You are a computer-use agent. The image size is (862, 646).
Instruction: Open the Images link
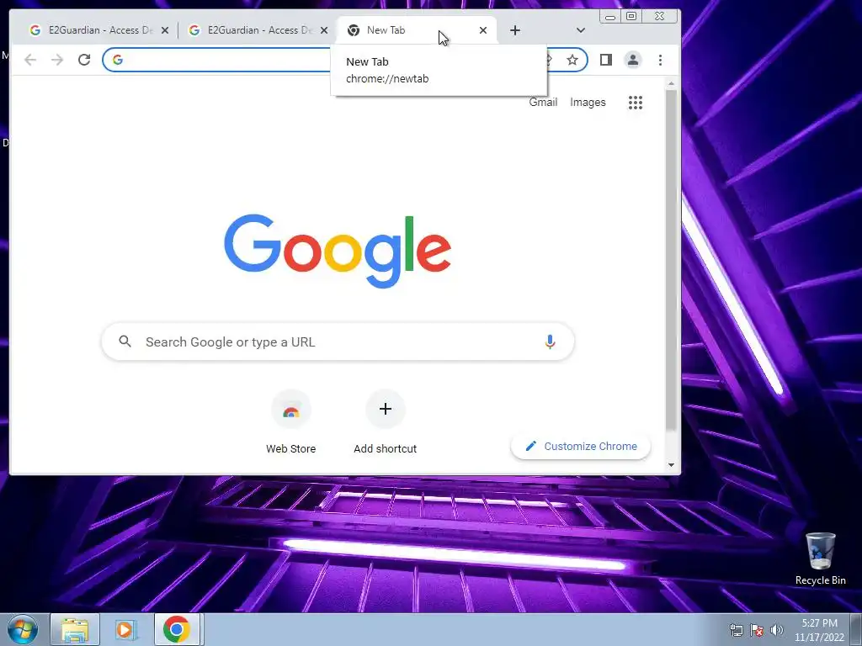pyautogui.click(x=588, y=102)
